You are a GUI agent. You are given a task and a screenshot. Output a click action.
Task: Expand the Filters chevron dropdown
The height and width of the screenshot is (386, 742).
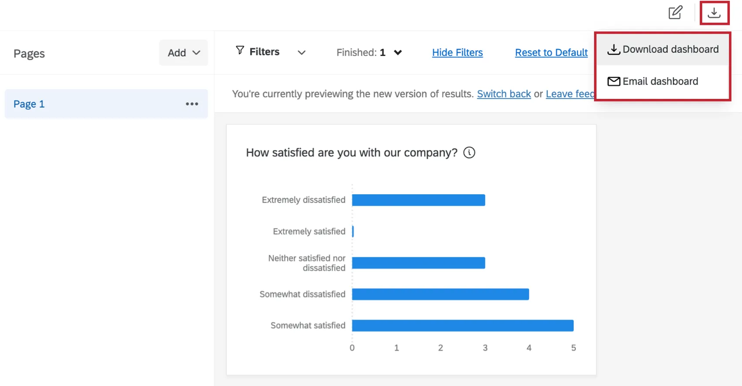(301, 53)
